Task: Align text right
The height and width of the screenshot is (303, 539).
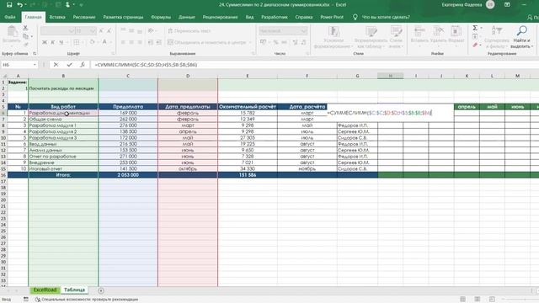Action: tap(140, 42)
